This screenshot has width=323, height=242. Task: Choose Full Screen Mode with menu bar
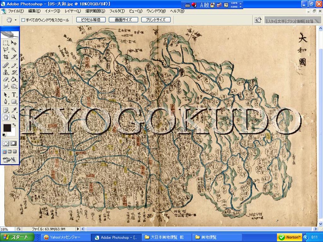9,152
